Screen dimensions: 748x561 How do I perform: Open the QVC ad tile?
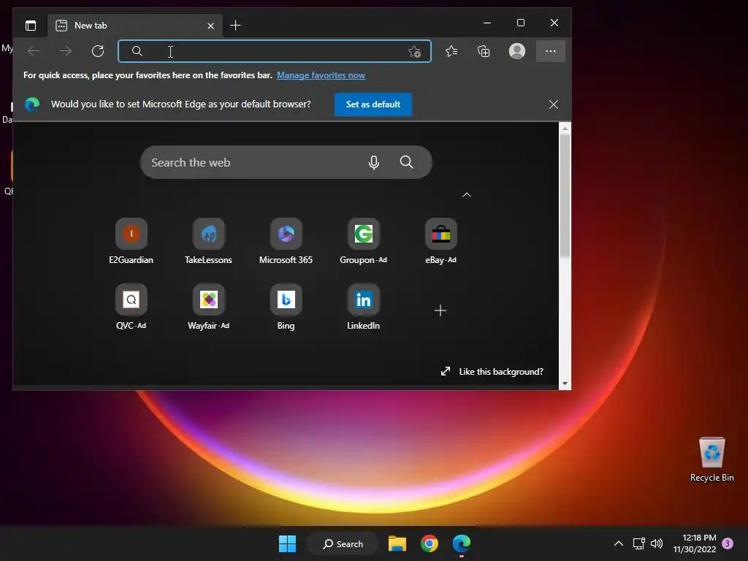(x=131, y=307)
